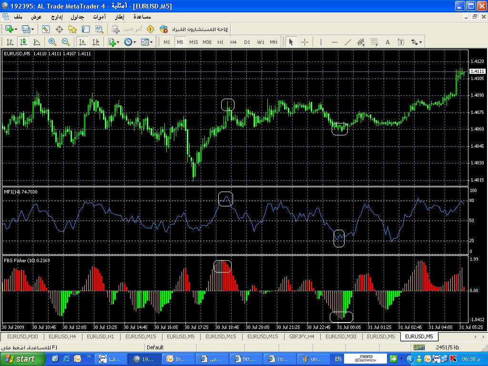
Task: Open the arrows objects dropdown
Action: 417,42
